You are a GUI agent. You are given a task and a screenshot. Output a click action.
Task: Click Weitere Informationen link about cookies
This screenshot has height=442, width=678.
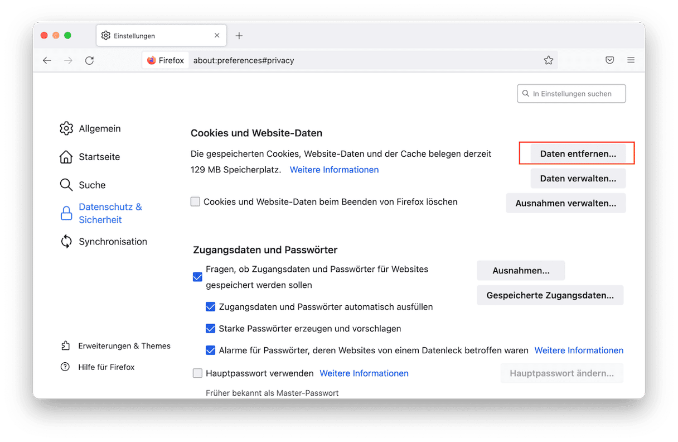334,170
